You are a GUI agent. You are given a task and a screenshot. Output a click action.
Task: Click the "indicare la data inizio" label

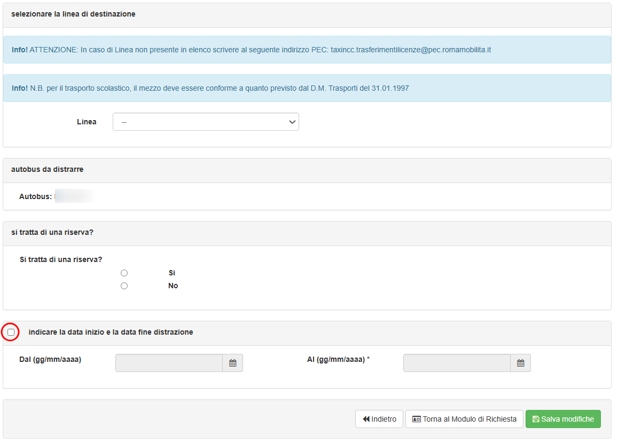[x=111, y=332]
